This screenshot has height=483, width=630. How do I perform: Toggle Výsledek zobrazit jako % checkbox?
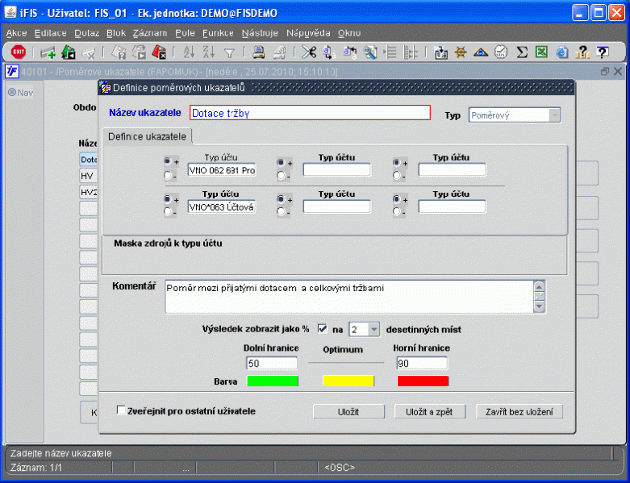click(323, 329)
